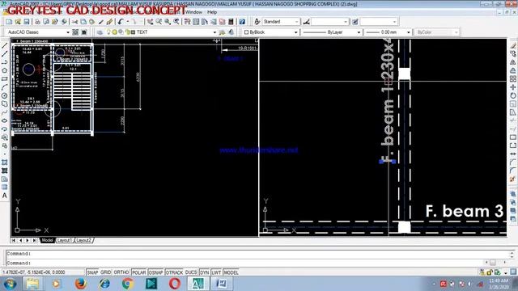Click the Plot (print) icon
518x291 pixels.
point(37,22)
